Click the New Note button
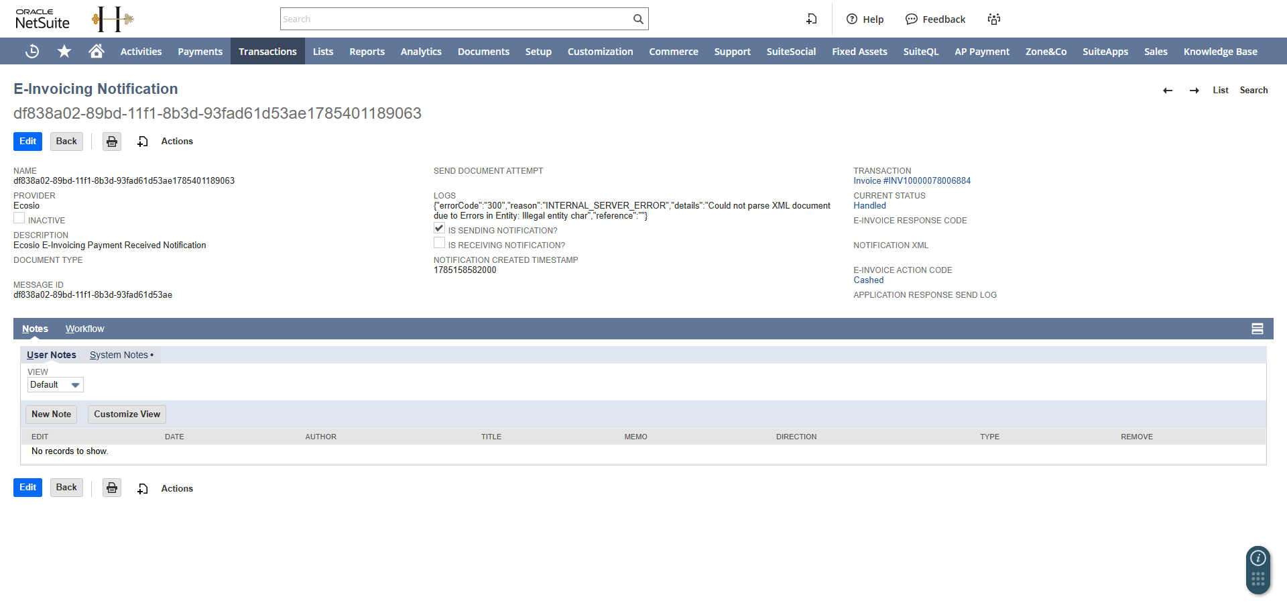 pyautogui.click(x=51, y=414)
